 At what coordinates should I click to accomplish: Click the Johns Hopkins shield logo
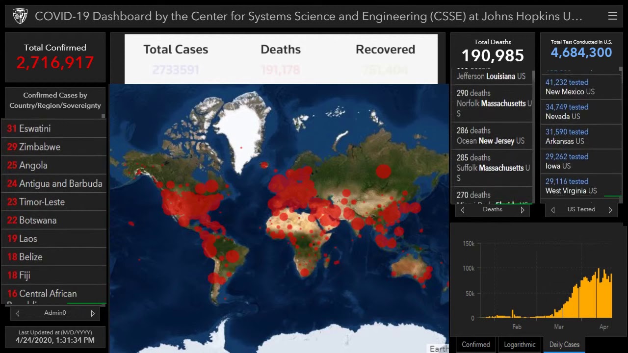click(x=20, y=16)
